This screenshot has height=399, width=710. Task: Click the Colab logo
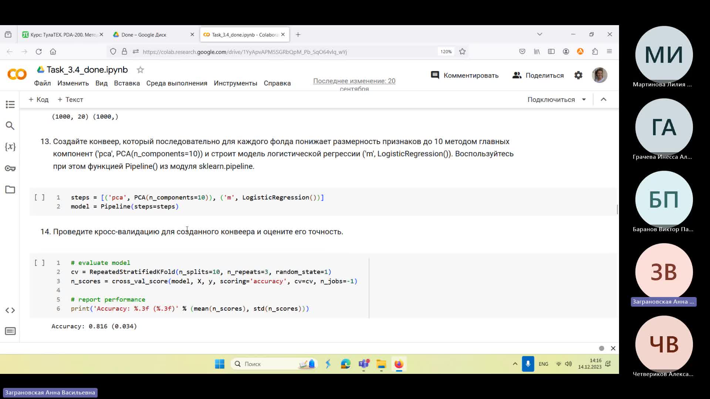[17, 74]
